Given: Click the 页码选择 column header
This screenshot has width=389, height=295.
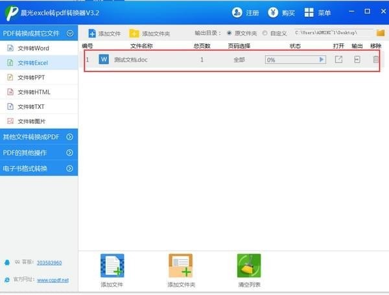Looking at the screenshot, I should 239,46.
